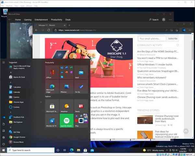Open the Office tile in Start menu
The width and height of the screenshot is (195, 156).
click(52, 72)
